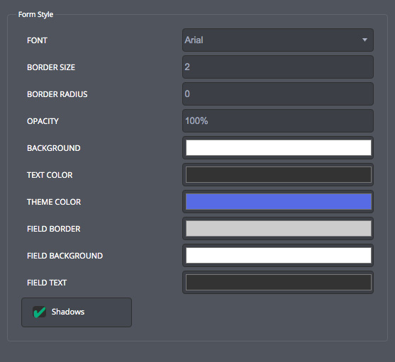Click the THEME COLOR label
This screenshot has width=395, height=362.
pyautogui.click(x=54, y=202)
